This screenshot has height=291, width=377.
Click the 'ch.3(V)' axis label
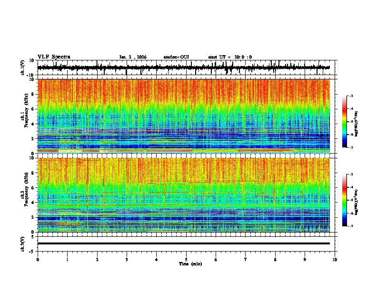pos(23,244)
